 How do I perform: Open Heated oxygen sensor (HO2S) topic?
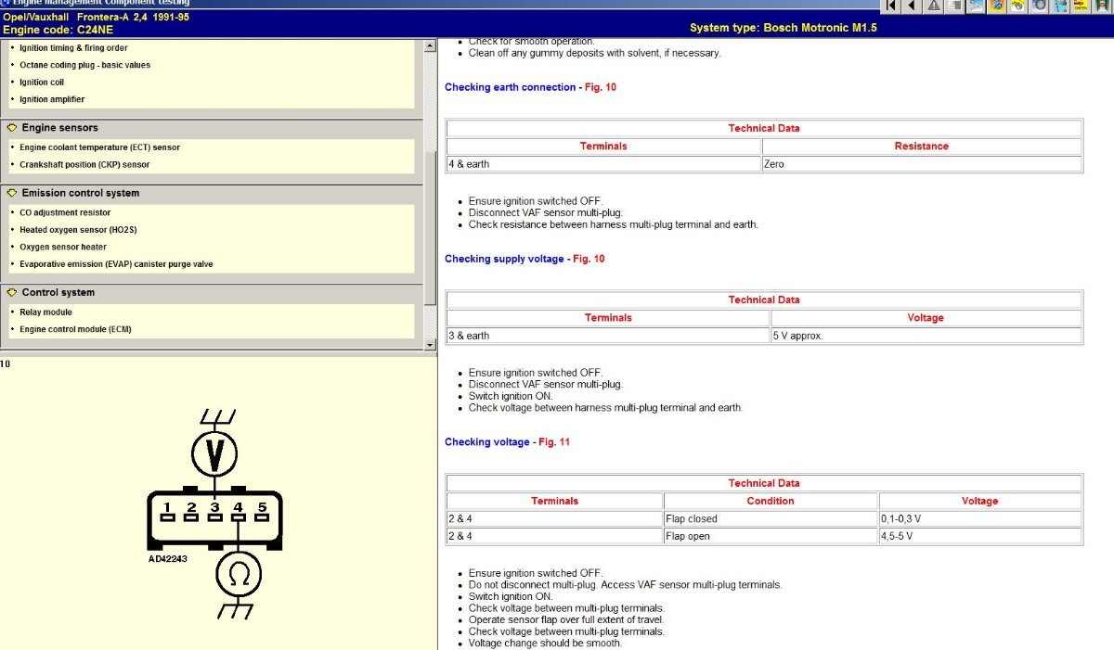point(78,230)
